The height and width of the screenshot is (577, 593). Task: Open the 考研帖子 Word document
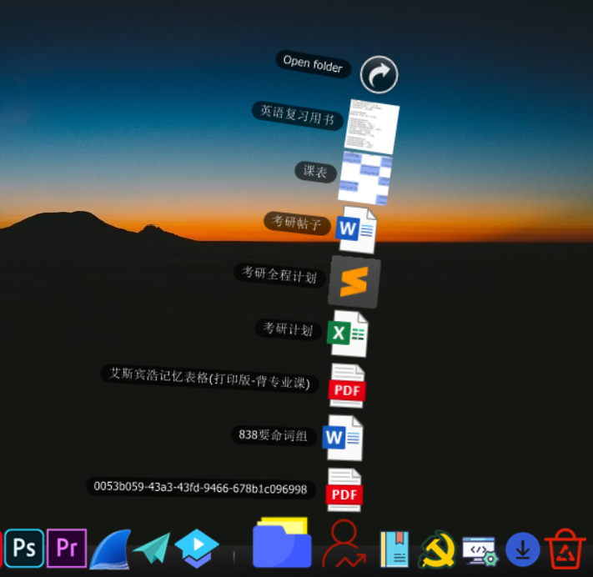pyautogui.click(x=356, y=229)
